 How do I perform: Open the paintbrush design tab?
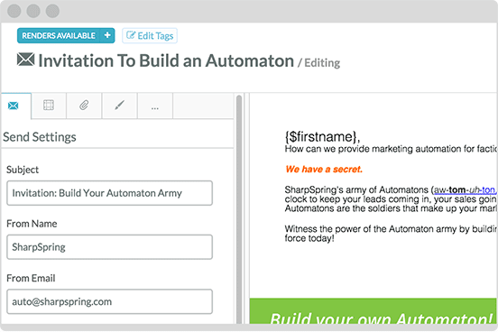tap(119, 106)
